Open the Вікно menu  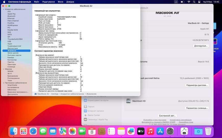pyautogui.click(x=60, y=2)
